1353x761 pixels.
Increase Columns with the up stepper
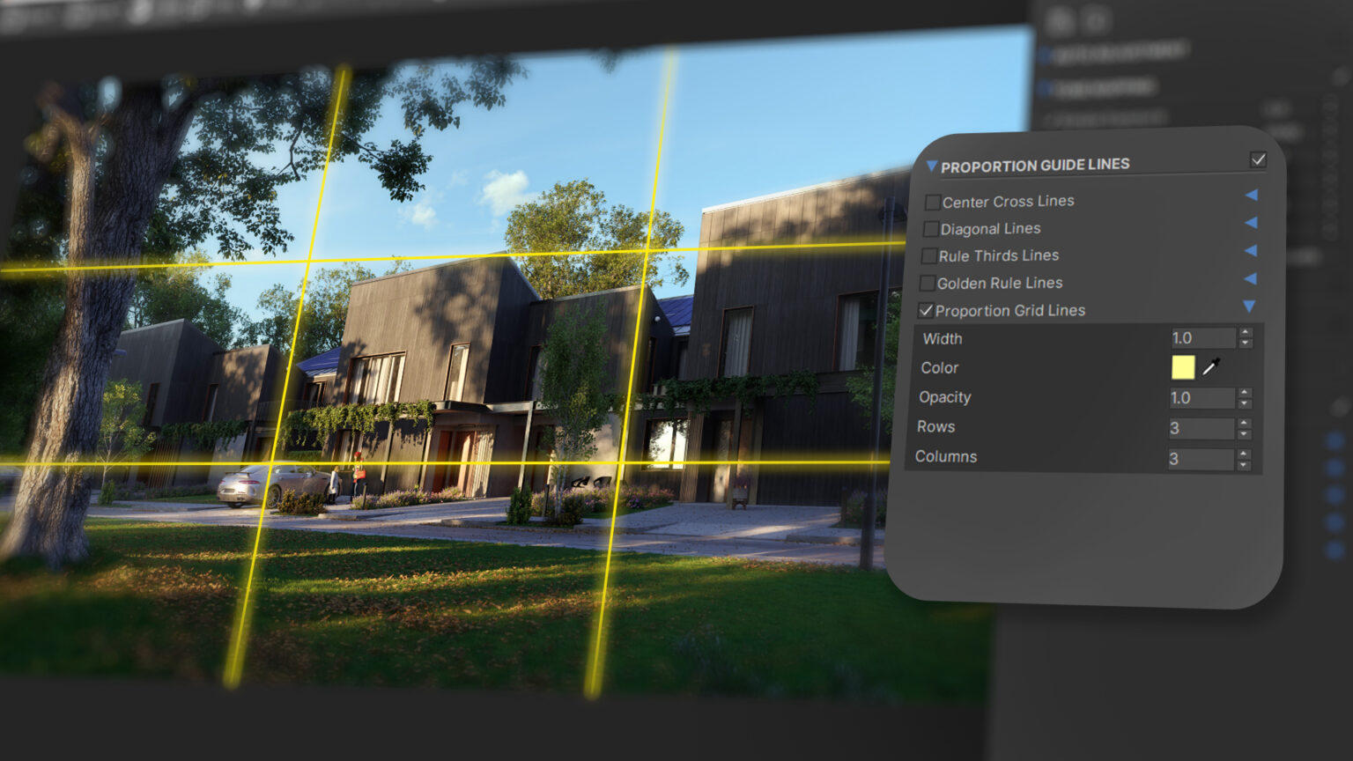1243,454
